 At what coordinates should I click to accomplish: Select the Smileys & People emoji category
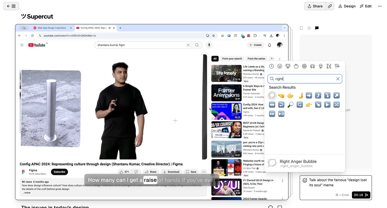click(280, 66)
